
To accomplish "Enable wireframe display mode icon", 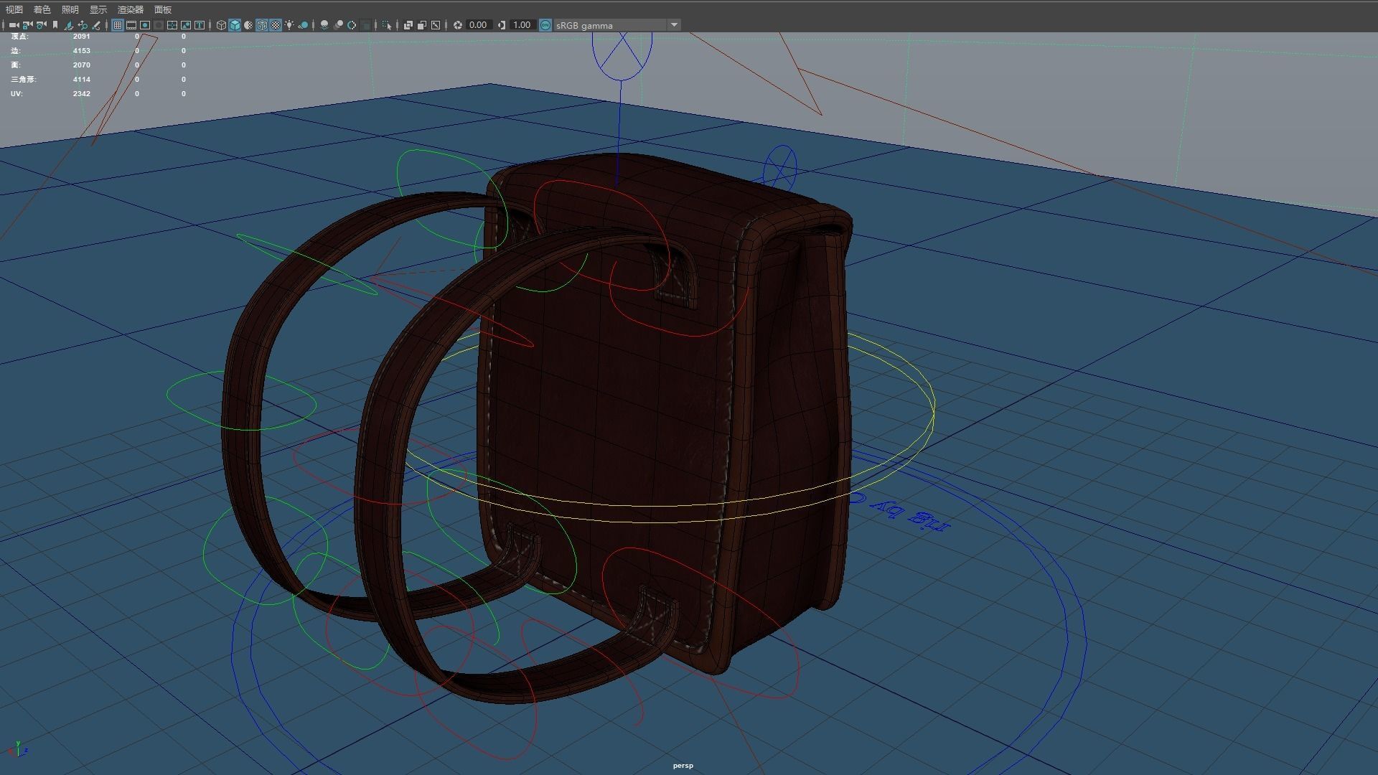I will click(x=221, y=25).
